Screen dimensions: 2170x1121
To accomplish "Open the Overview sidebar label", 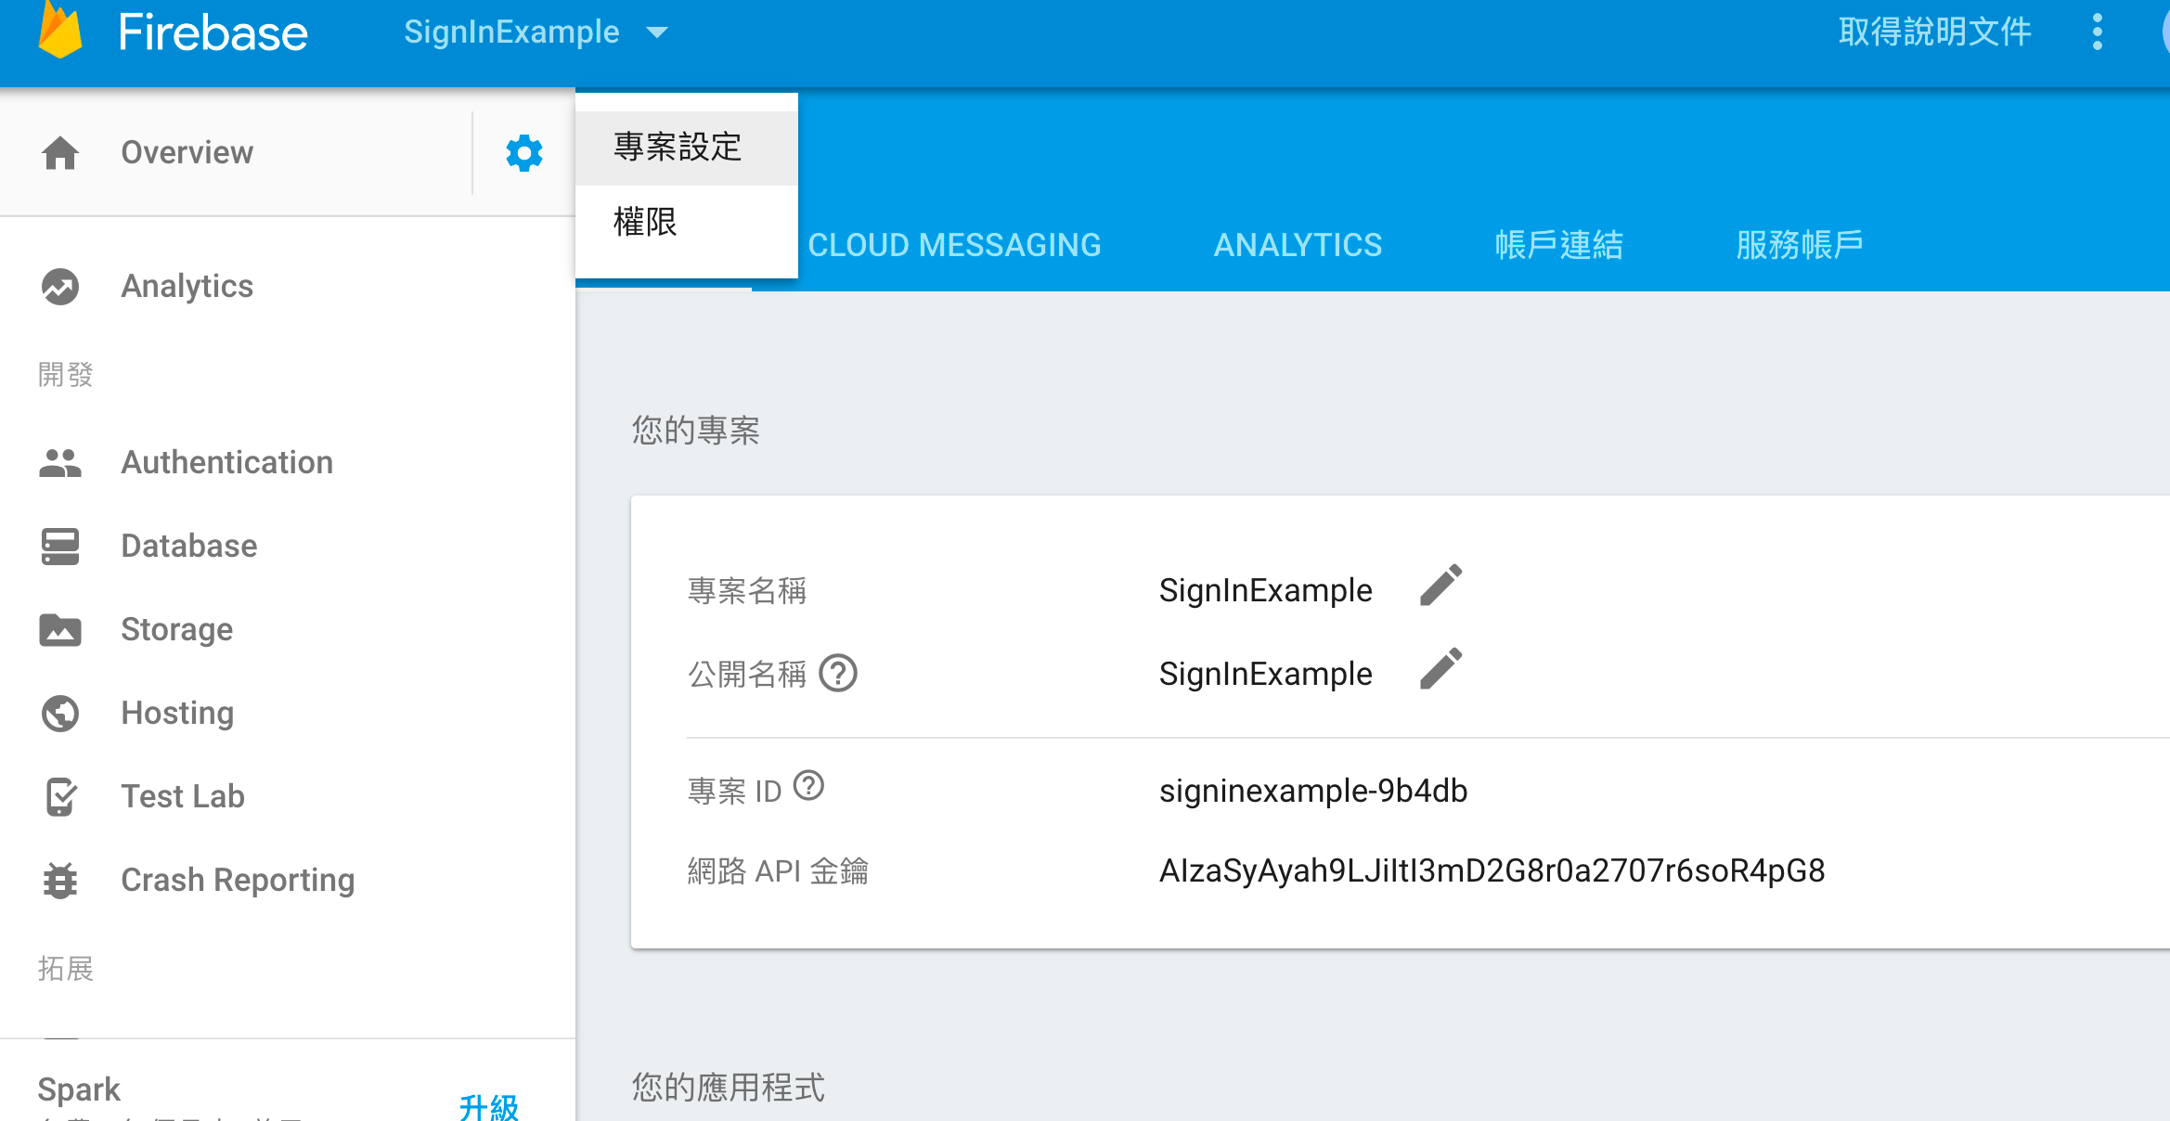I will 187,152.
